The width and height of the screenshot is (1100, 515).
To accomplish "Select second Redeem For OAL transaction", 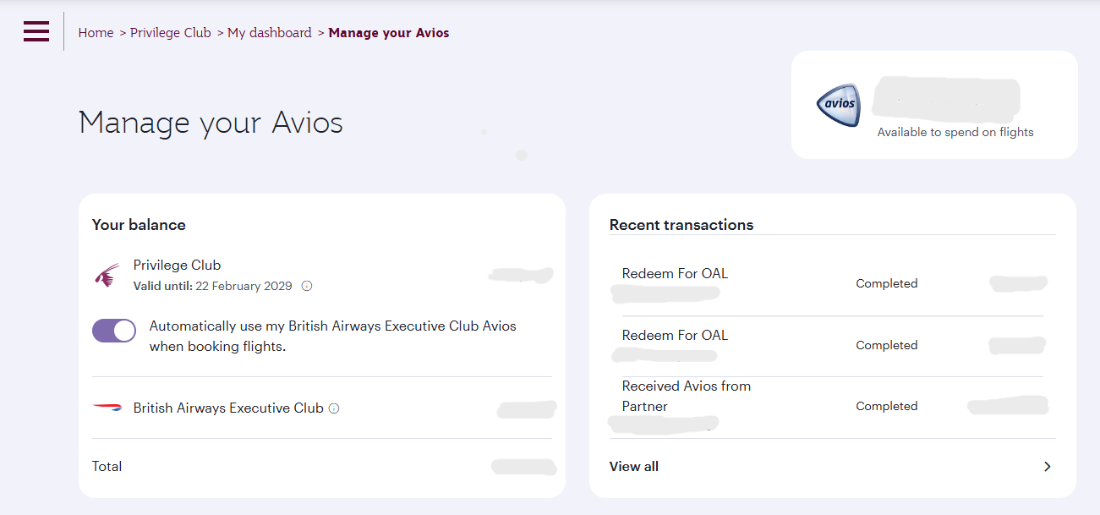I will (675, 336).
